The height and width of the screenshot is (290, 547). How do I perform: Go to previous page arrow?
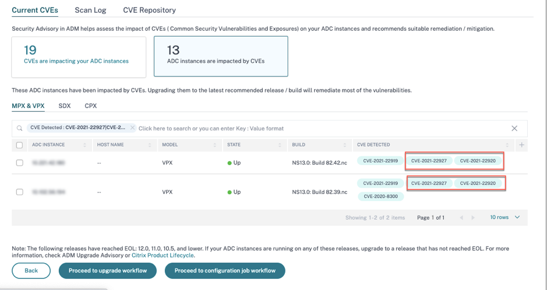tap(461, 217)
